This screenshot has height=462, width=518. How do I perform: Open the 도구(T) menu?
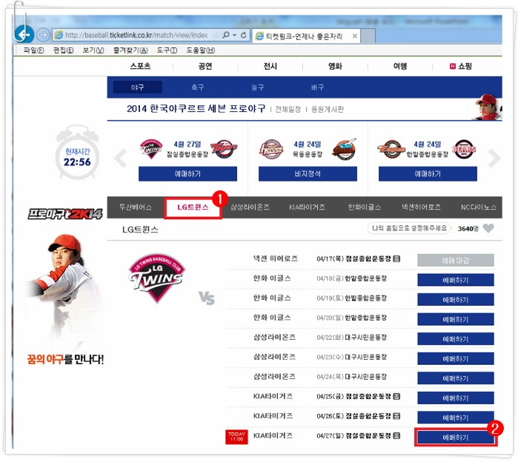pos(167,50)
